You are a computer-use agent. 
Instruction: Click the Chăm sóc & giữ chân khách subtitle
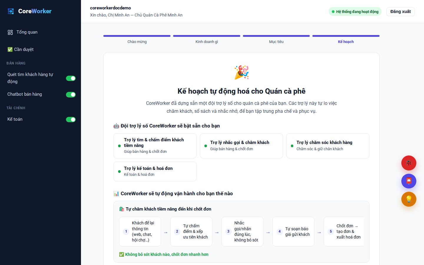point(320,149)
